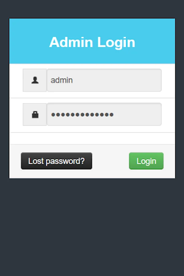The height and width of the screenshot is (276, 184).
Task: Click divider line between username and password rows
Action: click(x=92, y=98)
